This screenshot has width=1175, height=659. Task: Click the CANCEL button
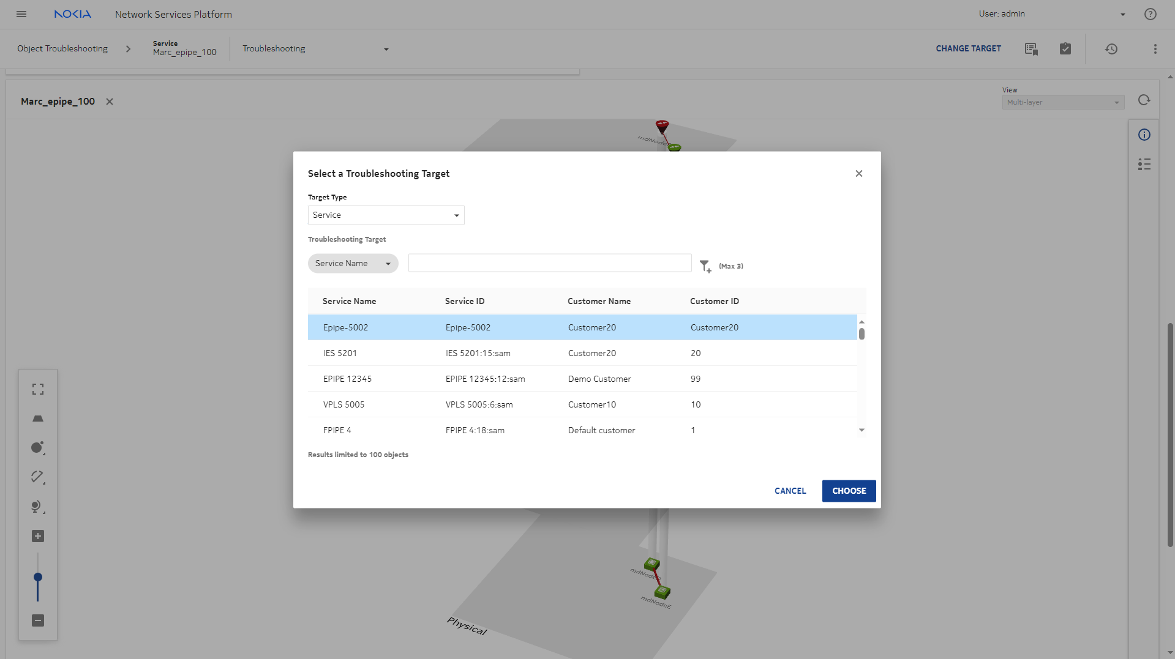[x=790, y=491]
